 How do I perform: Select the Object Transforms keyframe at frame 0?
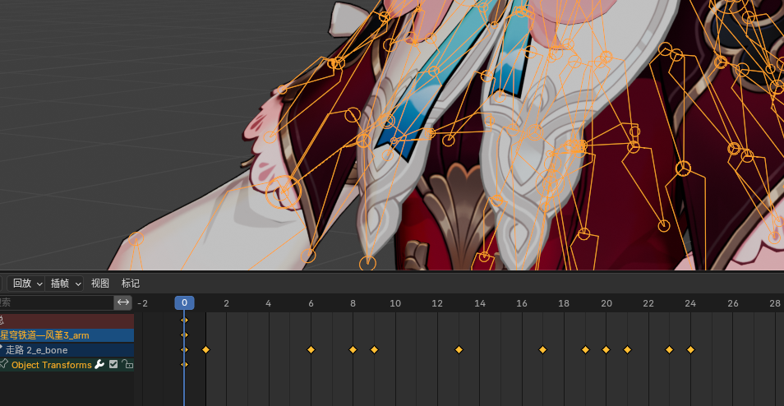tap(185, 365)
